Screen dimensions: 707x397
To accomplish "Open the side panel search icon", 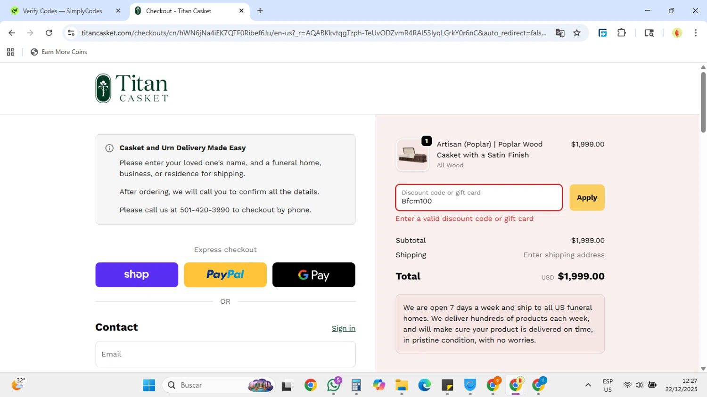I will click(649, 33).
